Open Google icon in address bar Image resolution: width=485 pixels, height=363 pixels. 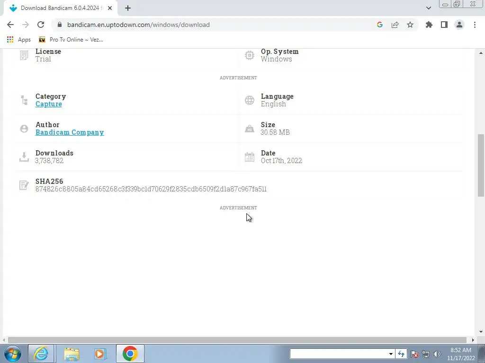click(x=380, y=25)
